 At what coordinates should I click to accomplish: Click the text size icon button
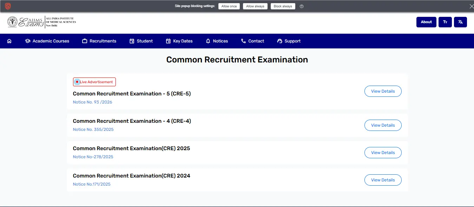point(445,22)
